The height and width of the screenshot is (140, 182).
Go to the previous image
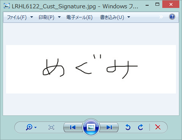(x=73, y=128)
